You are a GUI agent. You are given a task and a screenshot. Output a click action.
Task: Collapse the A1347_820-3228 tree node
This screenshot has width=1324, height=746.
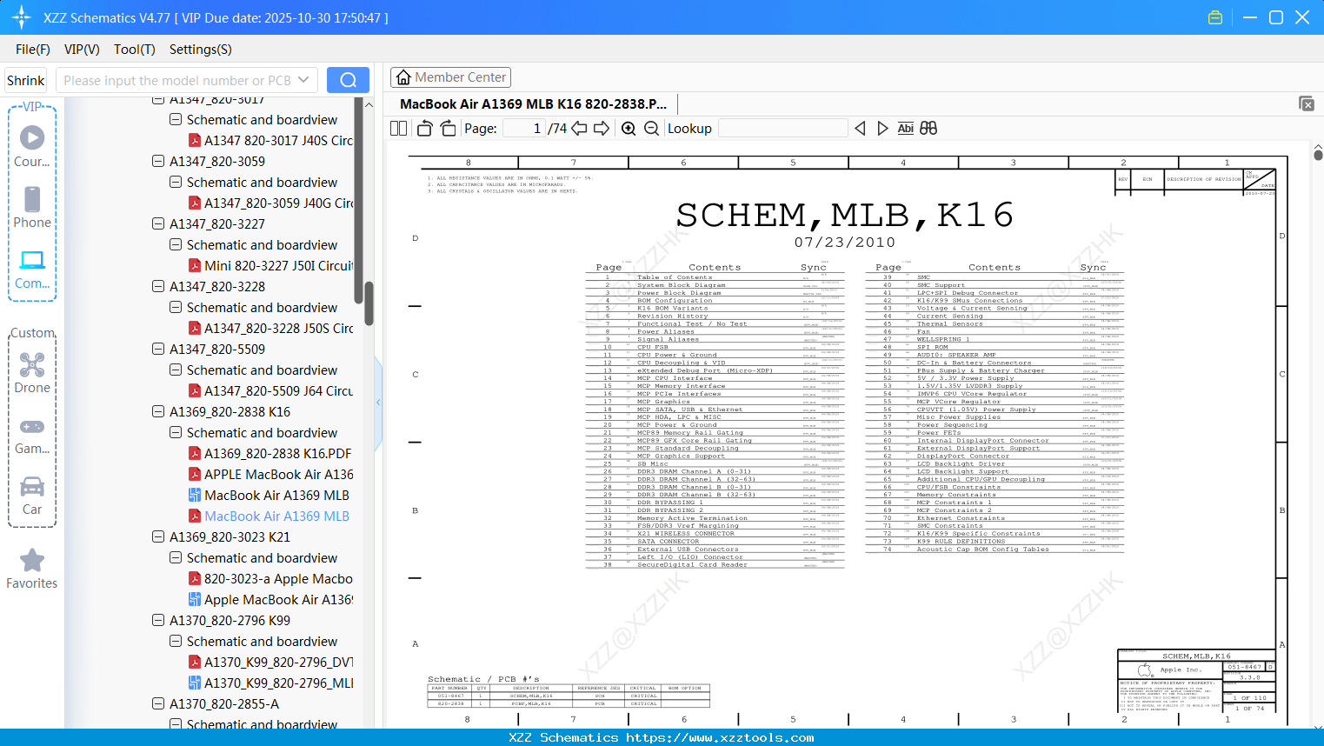158,286
